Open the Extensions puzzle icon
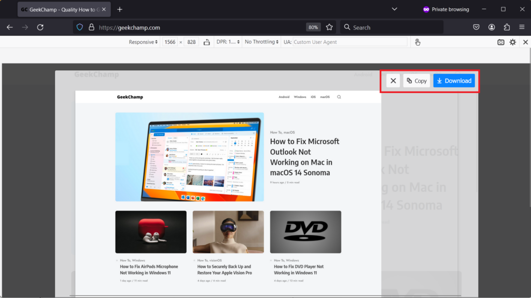This screenshot has width=531, height=298. [507, 27]
